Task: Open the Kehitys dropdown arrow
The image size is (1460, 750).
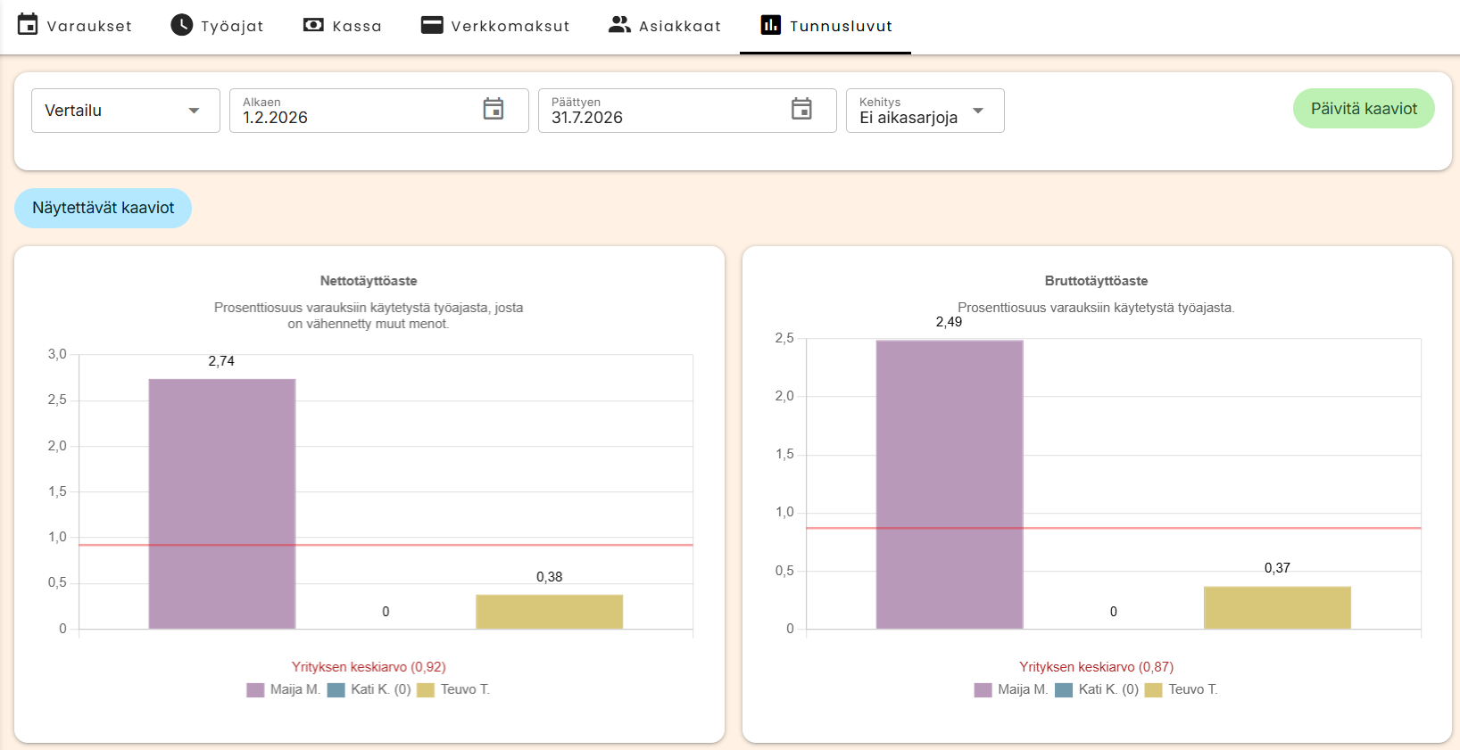Action: tap(978, 111)
